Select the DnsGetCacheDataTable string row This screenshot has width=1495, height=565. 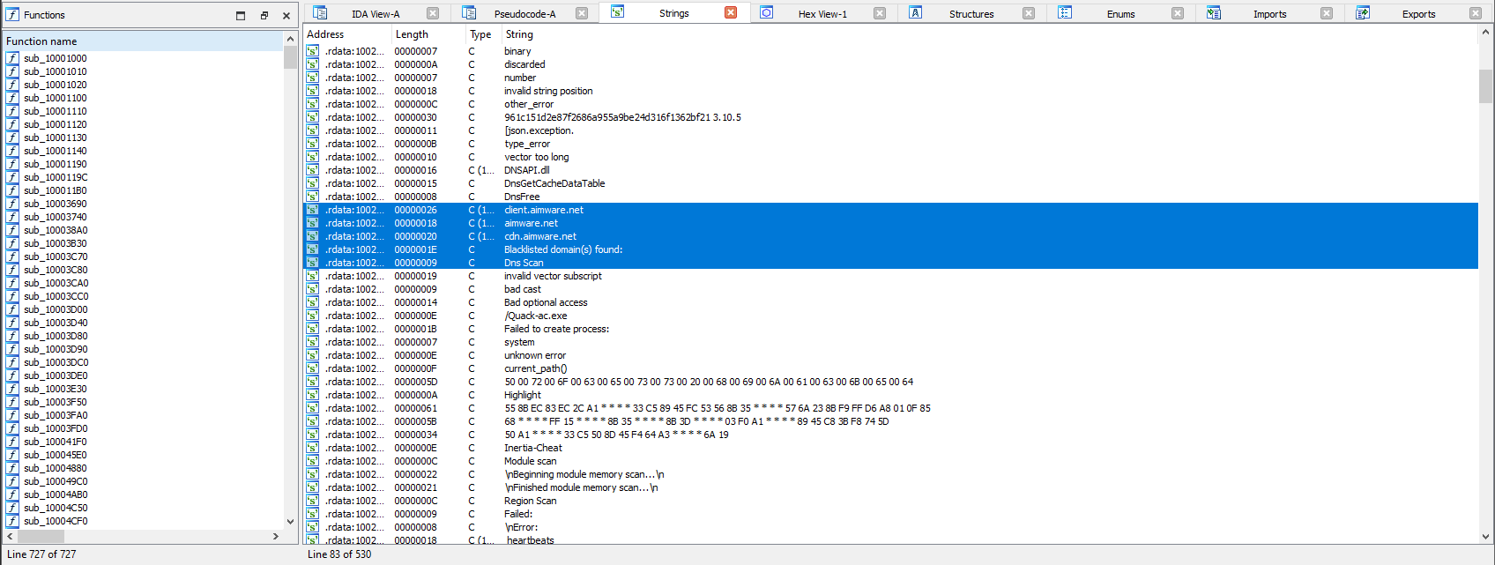coord(554,183)
